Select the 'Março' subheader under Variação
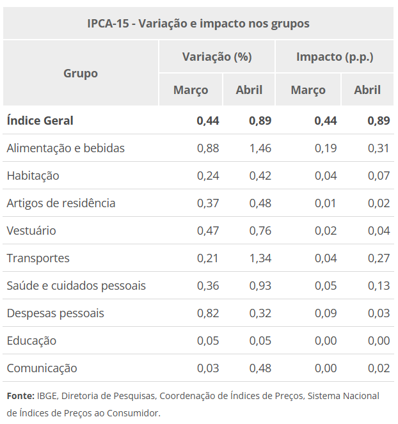This screenshot has height=424, width=398. 191,90
